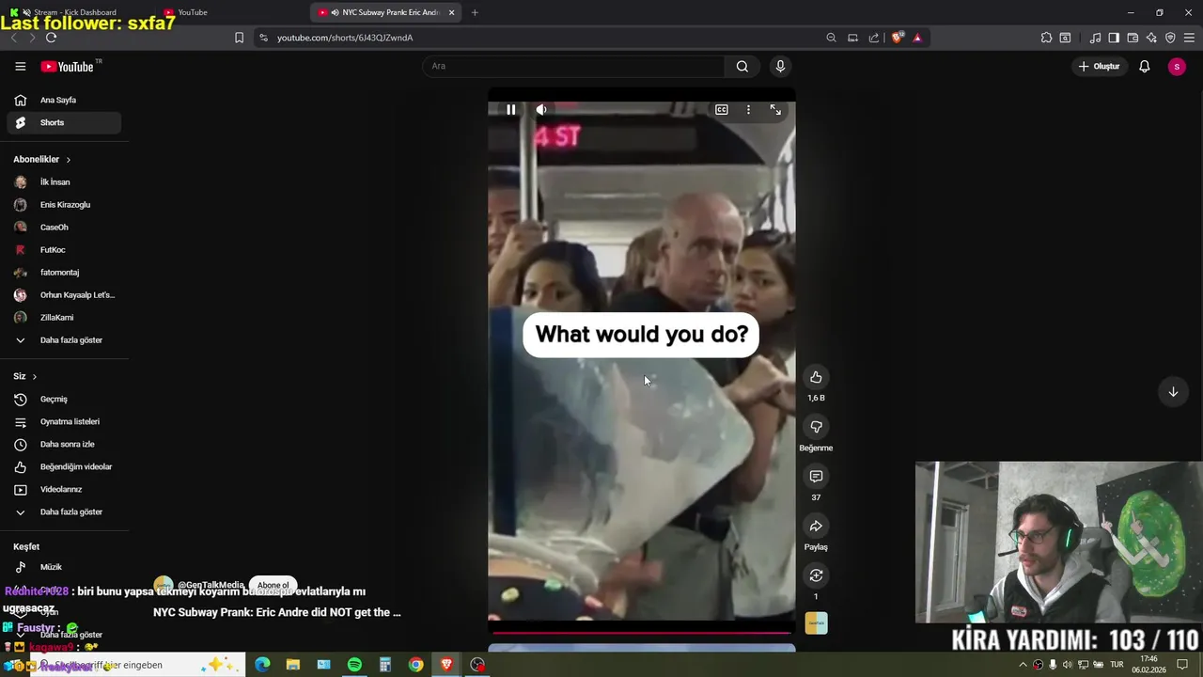Go to Ana Sayfa in sidebar

[x=64, y=100]
